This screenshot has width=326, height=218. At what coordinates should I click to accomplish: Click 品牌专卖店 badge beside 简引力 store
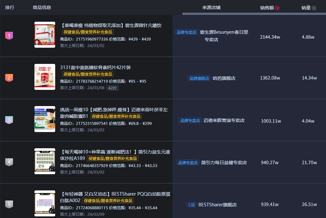click(x=188, y=163)
